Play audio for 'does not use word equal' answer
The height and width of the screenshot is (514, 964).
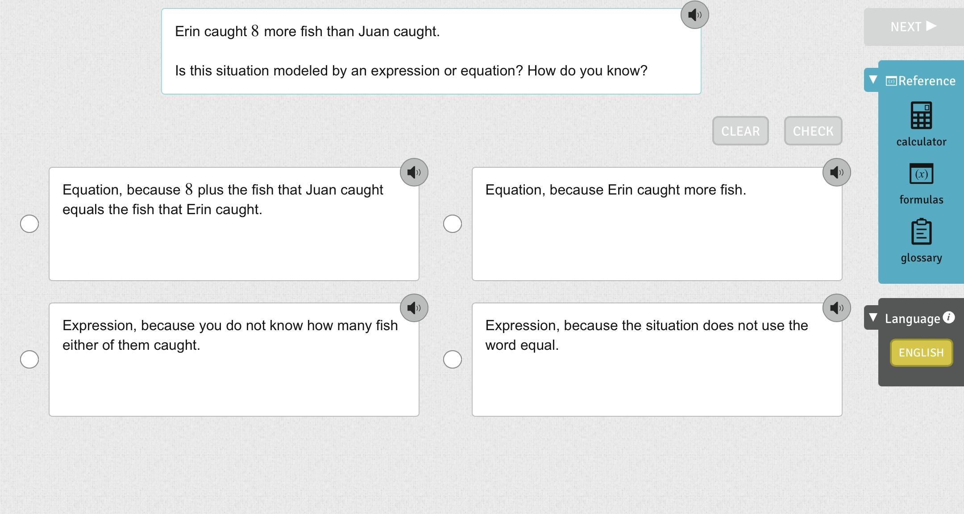(x=836, y=308)
